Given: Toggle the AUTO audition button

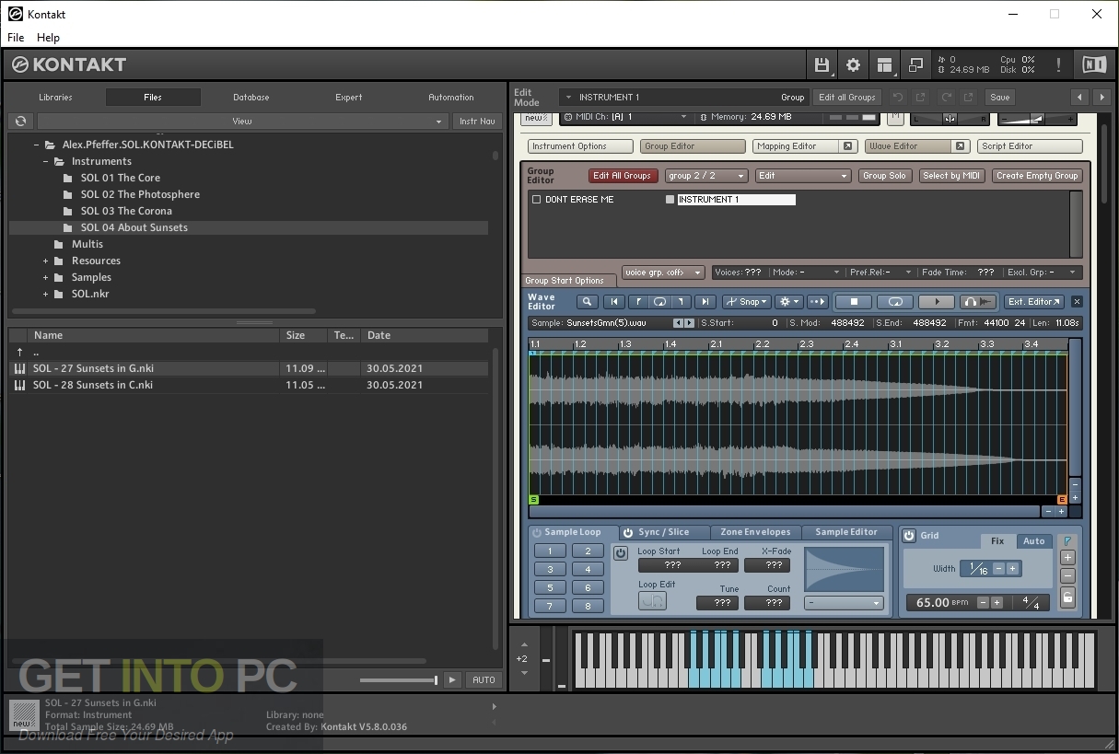Looking at the screenshot, I should 484,679.
